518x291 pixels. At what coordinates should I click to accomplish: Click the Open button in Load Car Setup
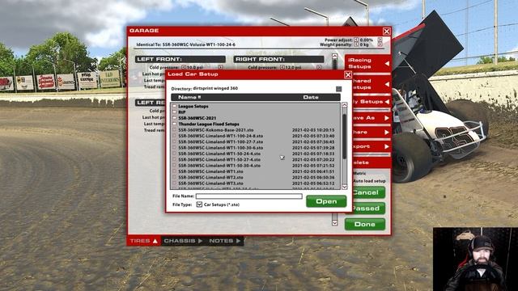(326, 201)
